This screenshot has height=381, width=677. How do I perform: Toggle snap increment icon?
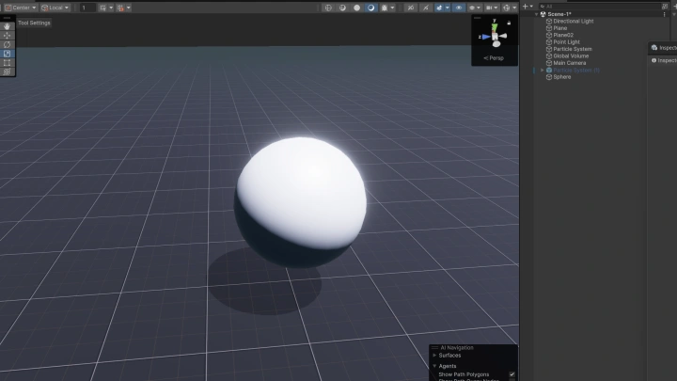tap(120, 8)
